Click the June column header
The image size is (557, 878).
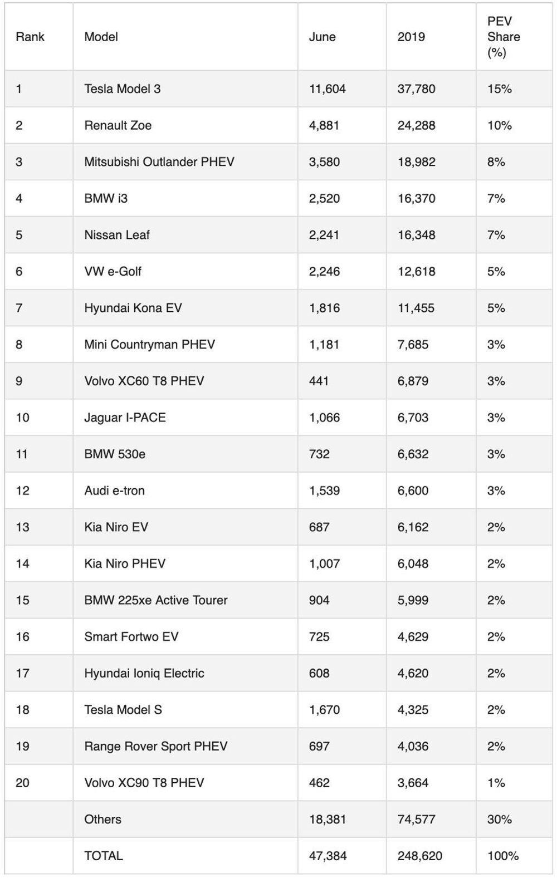click(x=323, y=37)
